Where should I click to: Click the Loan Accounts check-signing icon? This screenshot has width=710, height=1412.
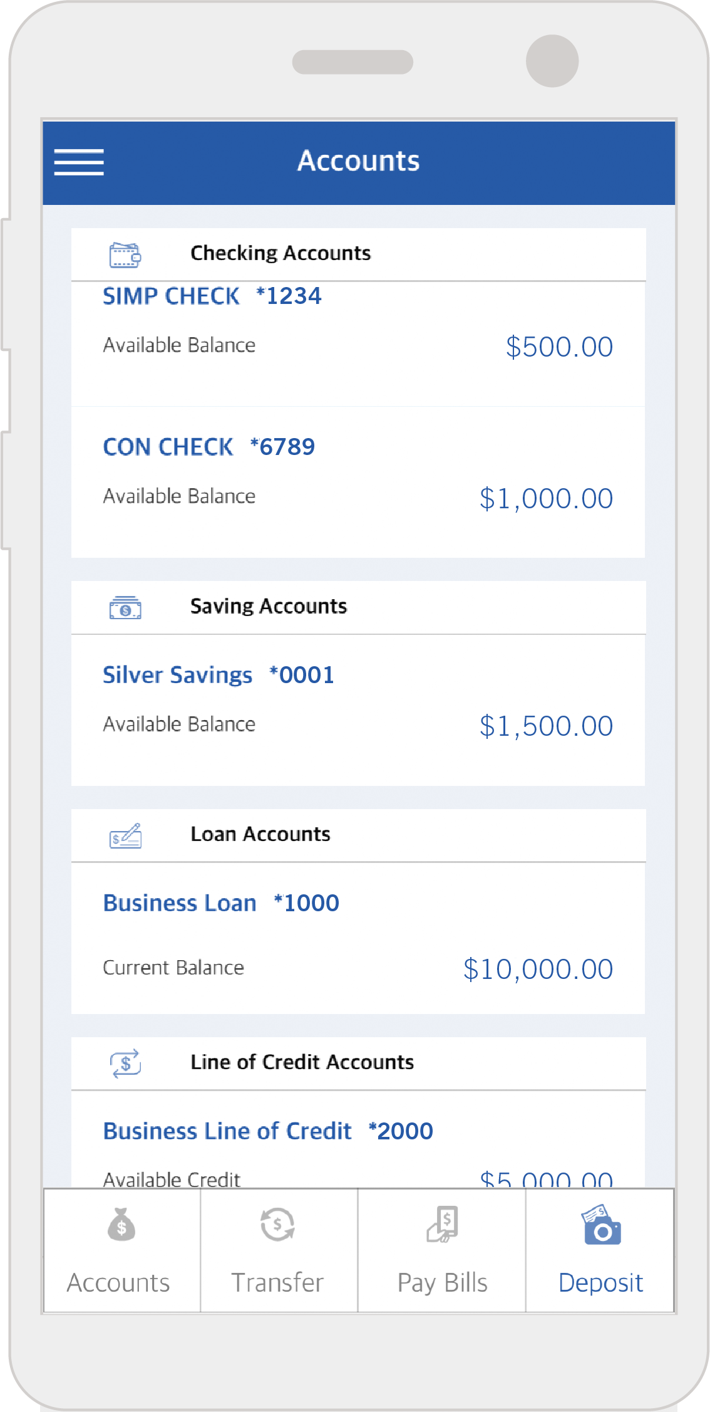(125, 836)
